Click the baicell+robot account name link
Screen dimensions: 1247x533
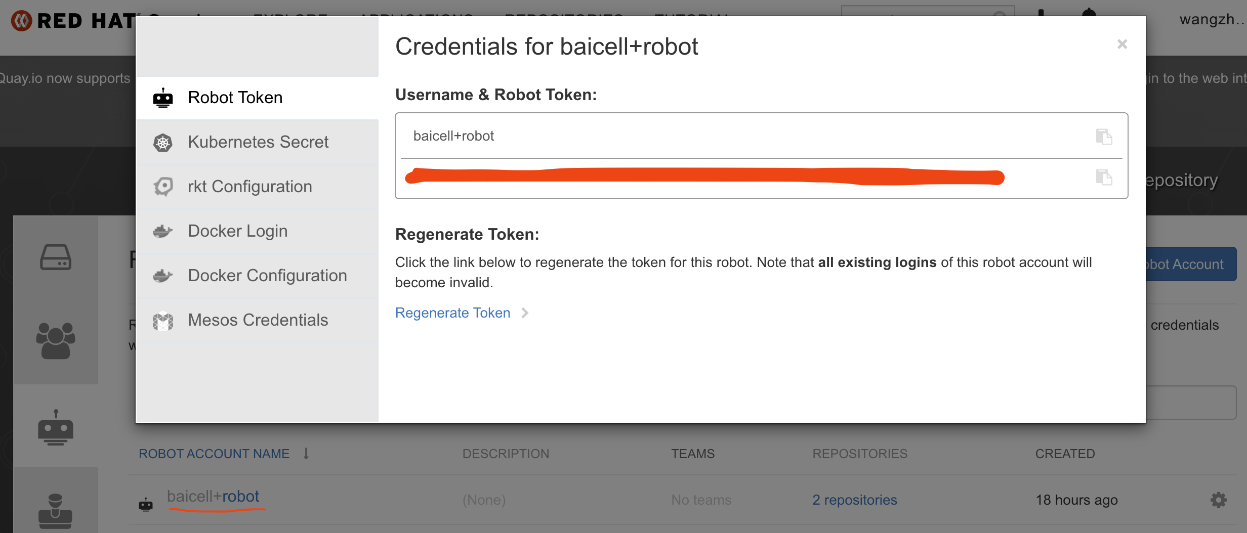213,497
